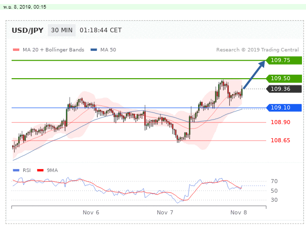The image size is (306, 227).
Task: Click the blue RSI legend swatch
Action: tap(16, 171)
